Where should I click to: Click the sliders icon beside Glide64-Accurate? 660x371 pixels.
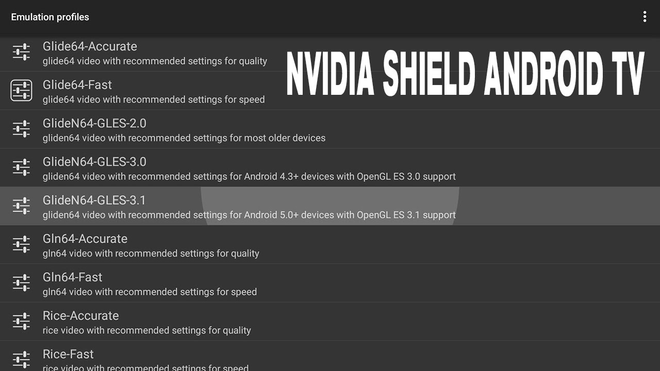[x=21, y=52]
